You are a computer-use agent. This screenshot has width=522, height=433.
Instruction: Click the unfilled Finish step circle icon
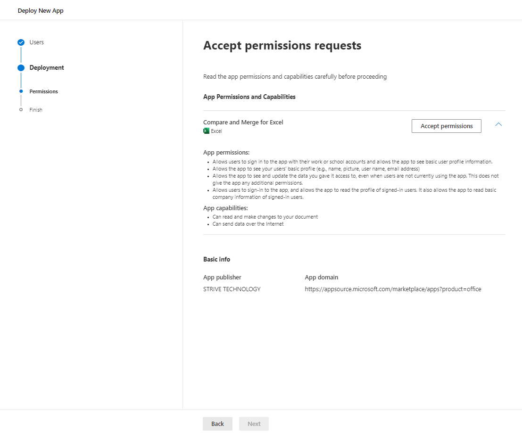(21, 109)
